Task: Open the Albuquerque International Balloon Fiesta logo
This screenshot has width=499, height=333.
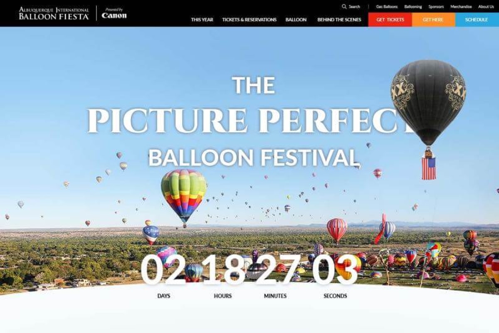Action: tap(54, 13)
